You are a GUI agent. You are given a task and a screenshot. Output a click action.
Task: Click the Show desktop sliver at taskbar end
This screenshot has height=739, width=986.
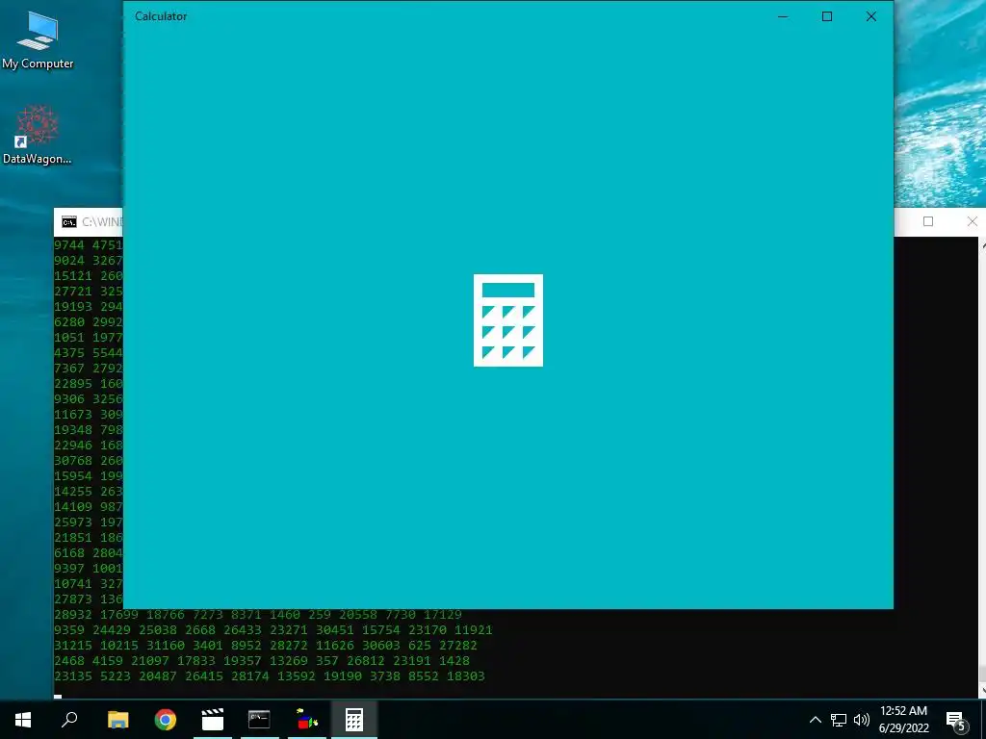click(x=983, y=720)
